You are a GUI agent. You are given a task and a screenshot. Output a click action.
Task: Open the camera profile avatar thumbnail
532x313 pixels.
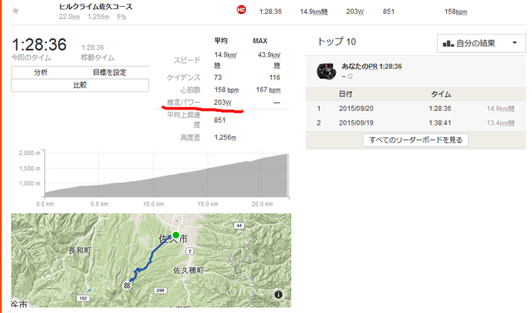[326, 71]
